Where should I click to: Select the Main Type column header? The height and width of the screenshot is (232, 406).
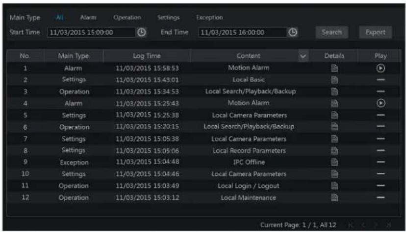(73, 56)
